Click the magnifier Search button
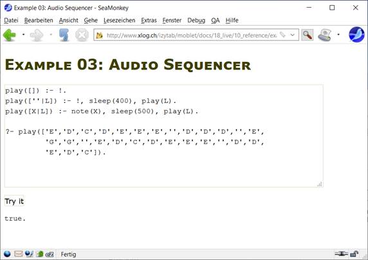This screenshot has width=368, height=260. coord(308,35)
